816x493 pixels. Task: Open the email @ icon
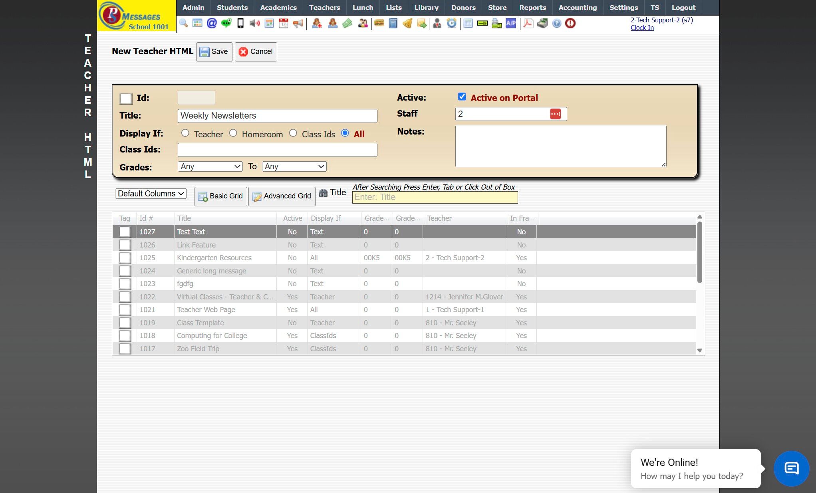coord(212,23)
